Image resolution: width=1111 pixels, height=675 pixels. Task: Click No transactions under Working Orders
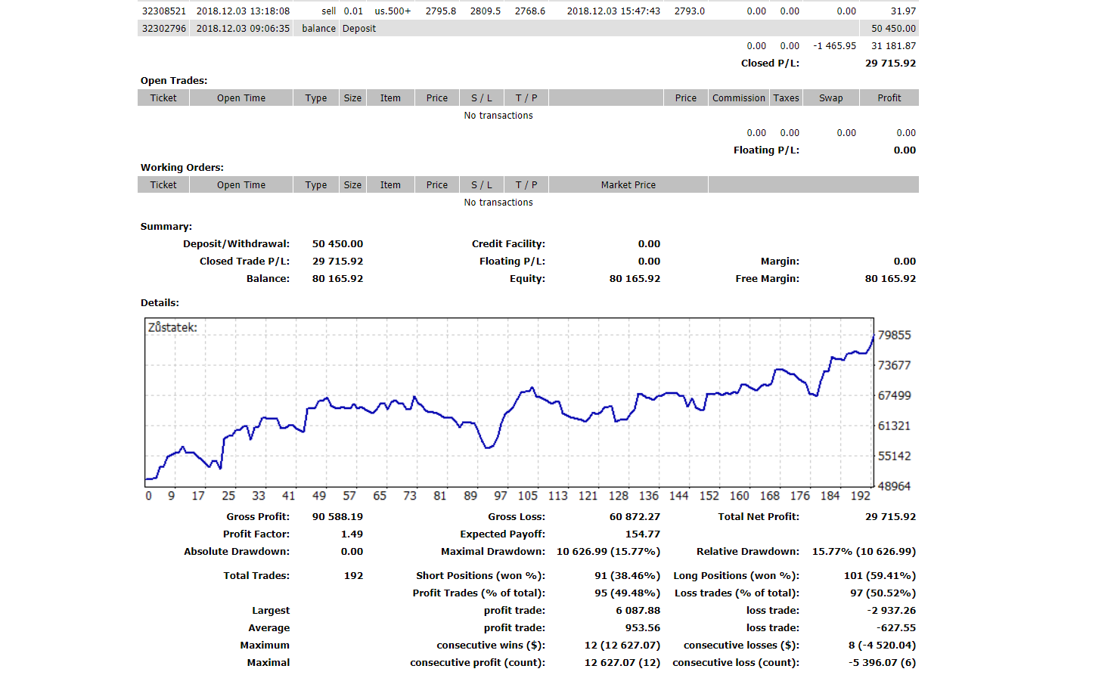click(498, 203)
